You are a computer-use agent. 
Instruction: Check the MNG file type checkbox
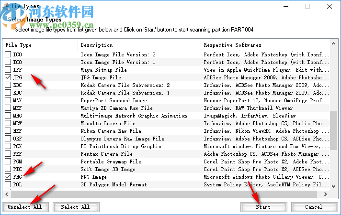[8, 116]
